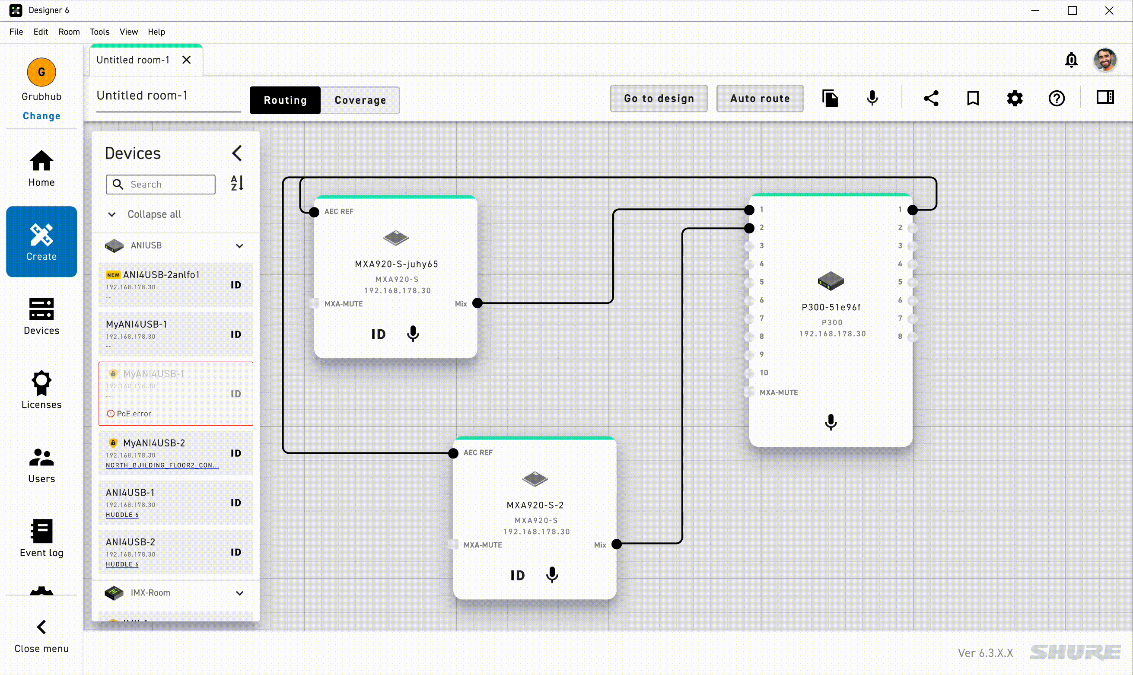Open HUDDLE 6 link under ANI4USB-1

click(122, 515)
